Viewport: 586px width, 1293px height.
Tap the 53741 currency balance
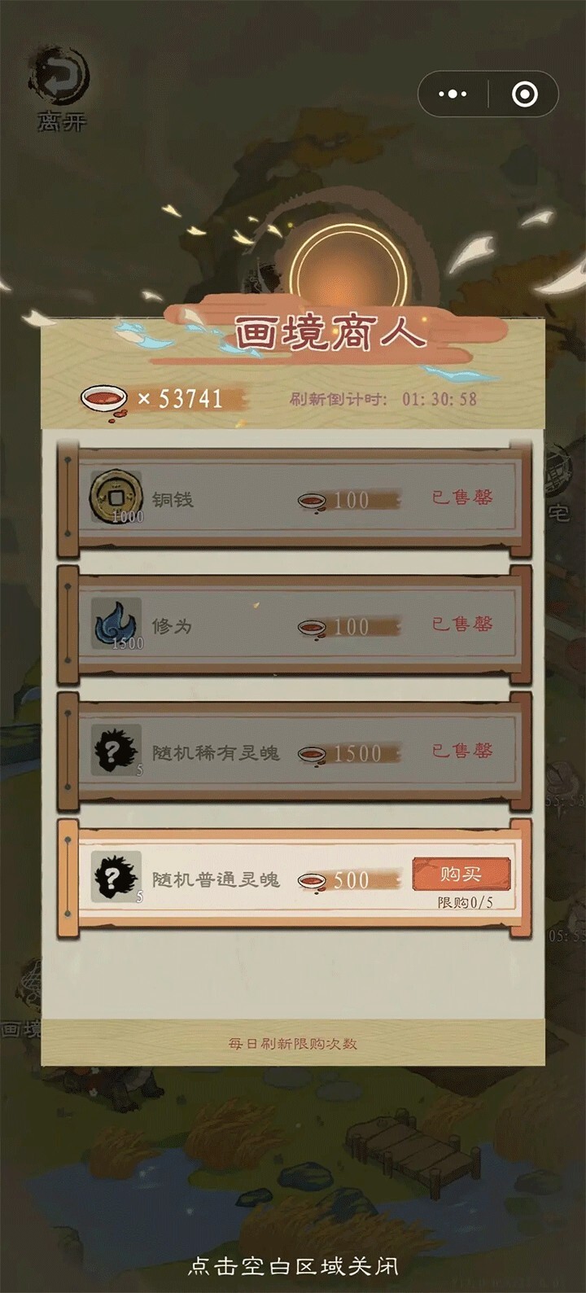(190, 399)
